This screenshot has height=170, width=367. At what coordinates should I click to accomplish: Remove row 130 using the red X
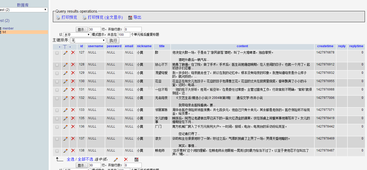tap(73, 81)
